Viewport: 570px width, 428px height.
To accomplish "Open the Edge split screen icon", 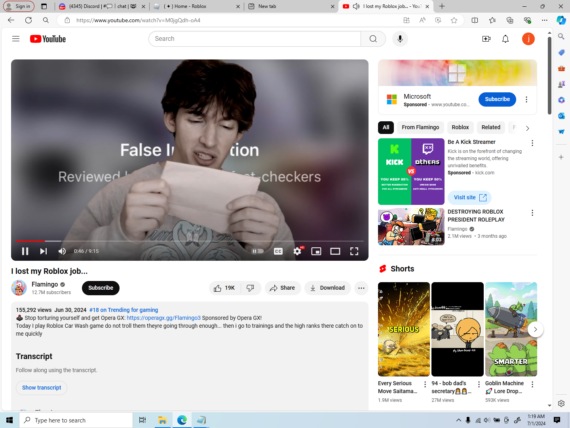I will (x=475, y=20).
